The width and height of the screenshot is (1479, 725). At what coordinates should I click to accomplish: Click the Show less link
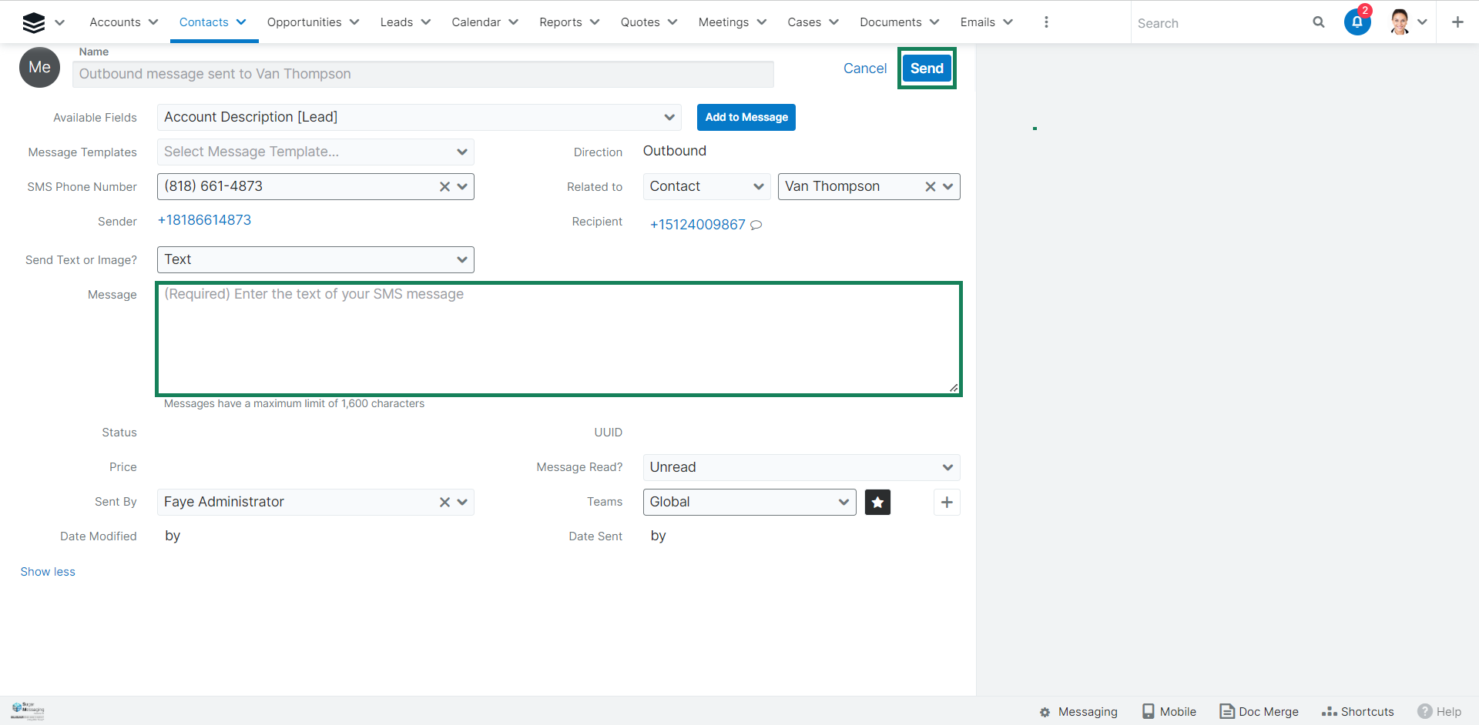tap(48, 571)
